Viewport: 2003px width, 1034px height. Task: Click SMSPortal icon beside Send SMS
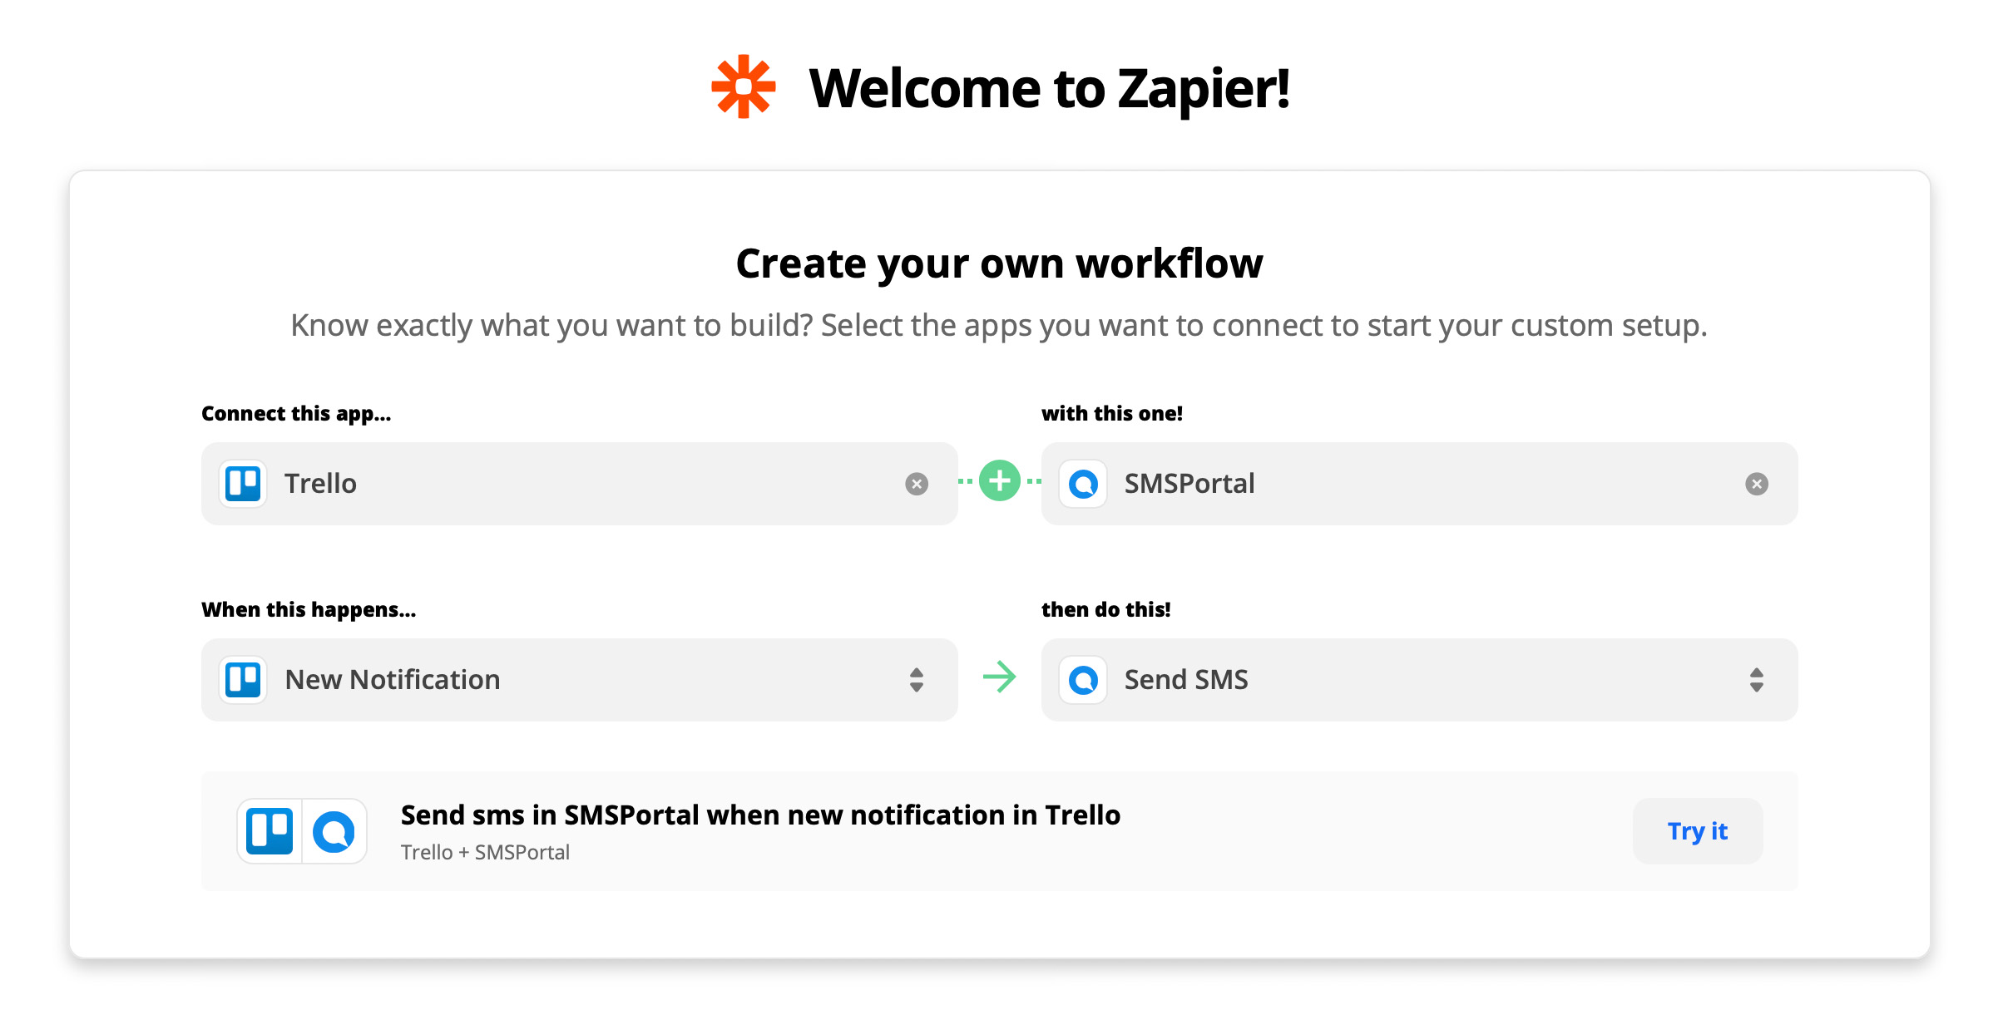pyautogui.click(x=1083, y=680)
